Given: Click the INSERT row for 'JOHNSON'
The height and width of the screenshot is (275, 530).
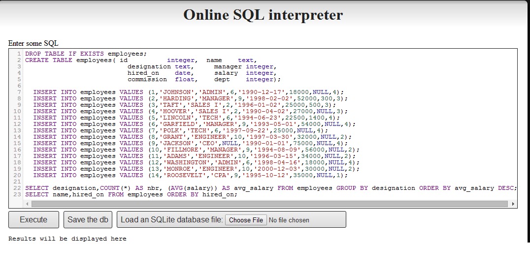Looking at the screenshot, I should (188, 92).
